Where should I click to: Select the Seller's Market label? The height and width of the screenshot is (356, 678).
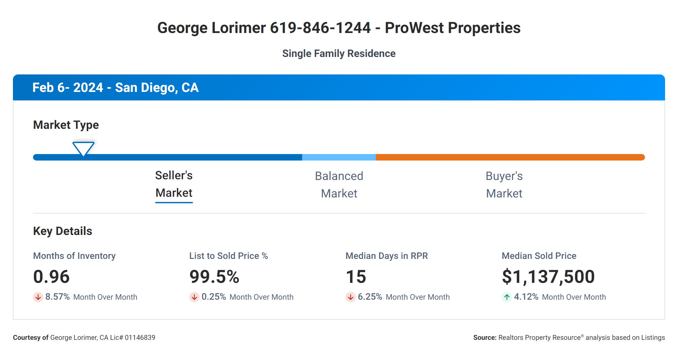(174, 184)
